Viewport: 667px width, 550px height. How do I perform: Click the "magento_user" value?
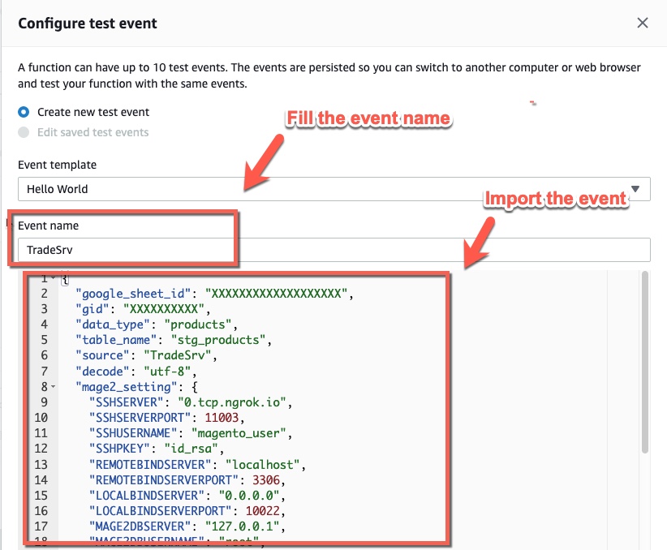(239, 433)
